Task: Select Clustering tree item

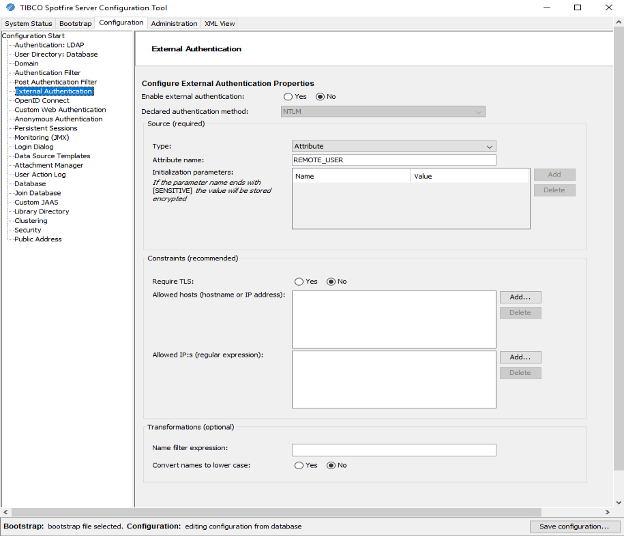Action: [31, 221]
